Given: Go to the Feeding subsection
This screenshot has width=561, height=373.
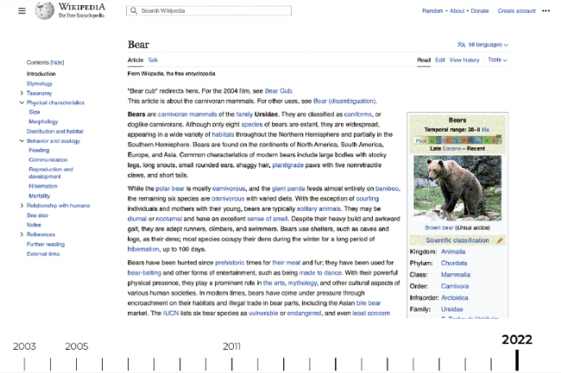Looking at the screenshot, I should point(39,150).
